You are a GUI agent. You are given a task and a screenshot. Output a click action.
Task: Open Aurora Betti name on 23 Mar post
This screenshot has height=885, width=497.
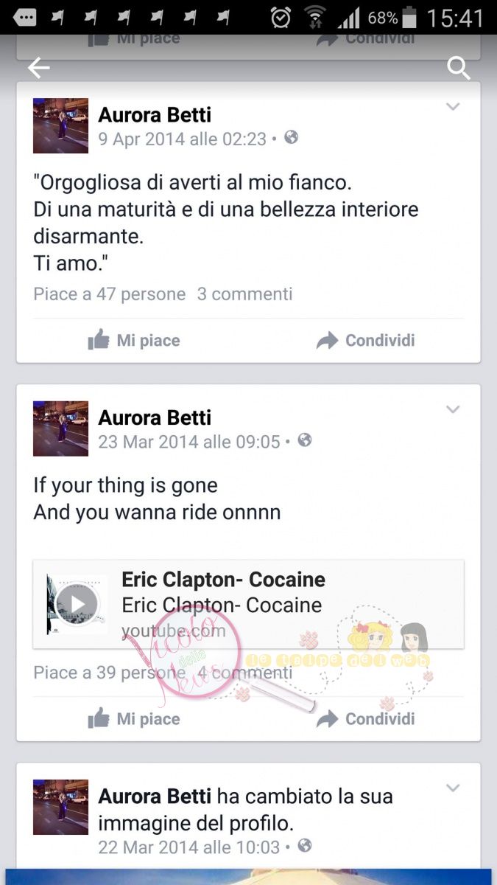[x=155, y=417]
